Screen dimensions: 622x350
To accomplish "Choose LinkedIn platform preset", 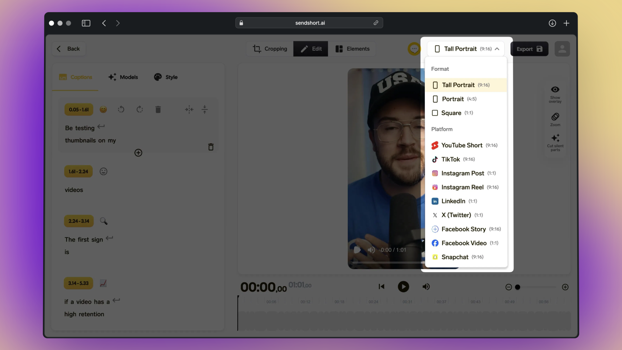I will tap(466, 201).
